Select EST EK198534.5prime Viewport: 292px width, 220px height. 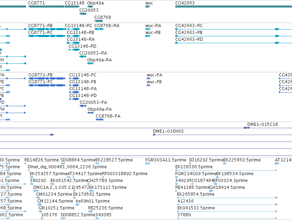(x=235, y=174)
